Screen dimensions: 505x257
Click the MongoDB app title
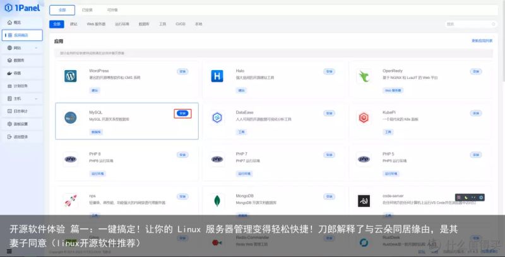[245, 196]
